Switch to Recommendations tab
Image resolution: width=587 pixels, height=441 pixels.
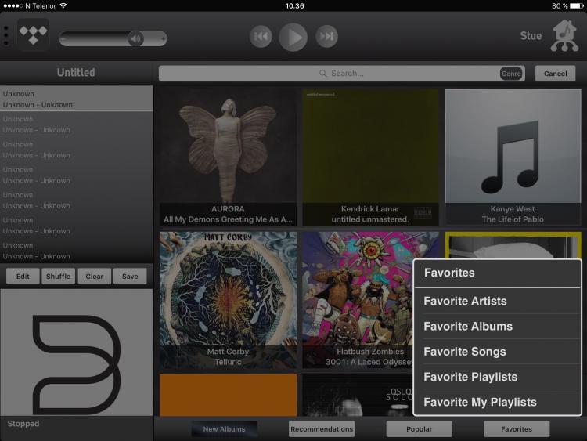[x=322, y=429]
